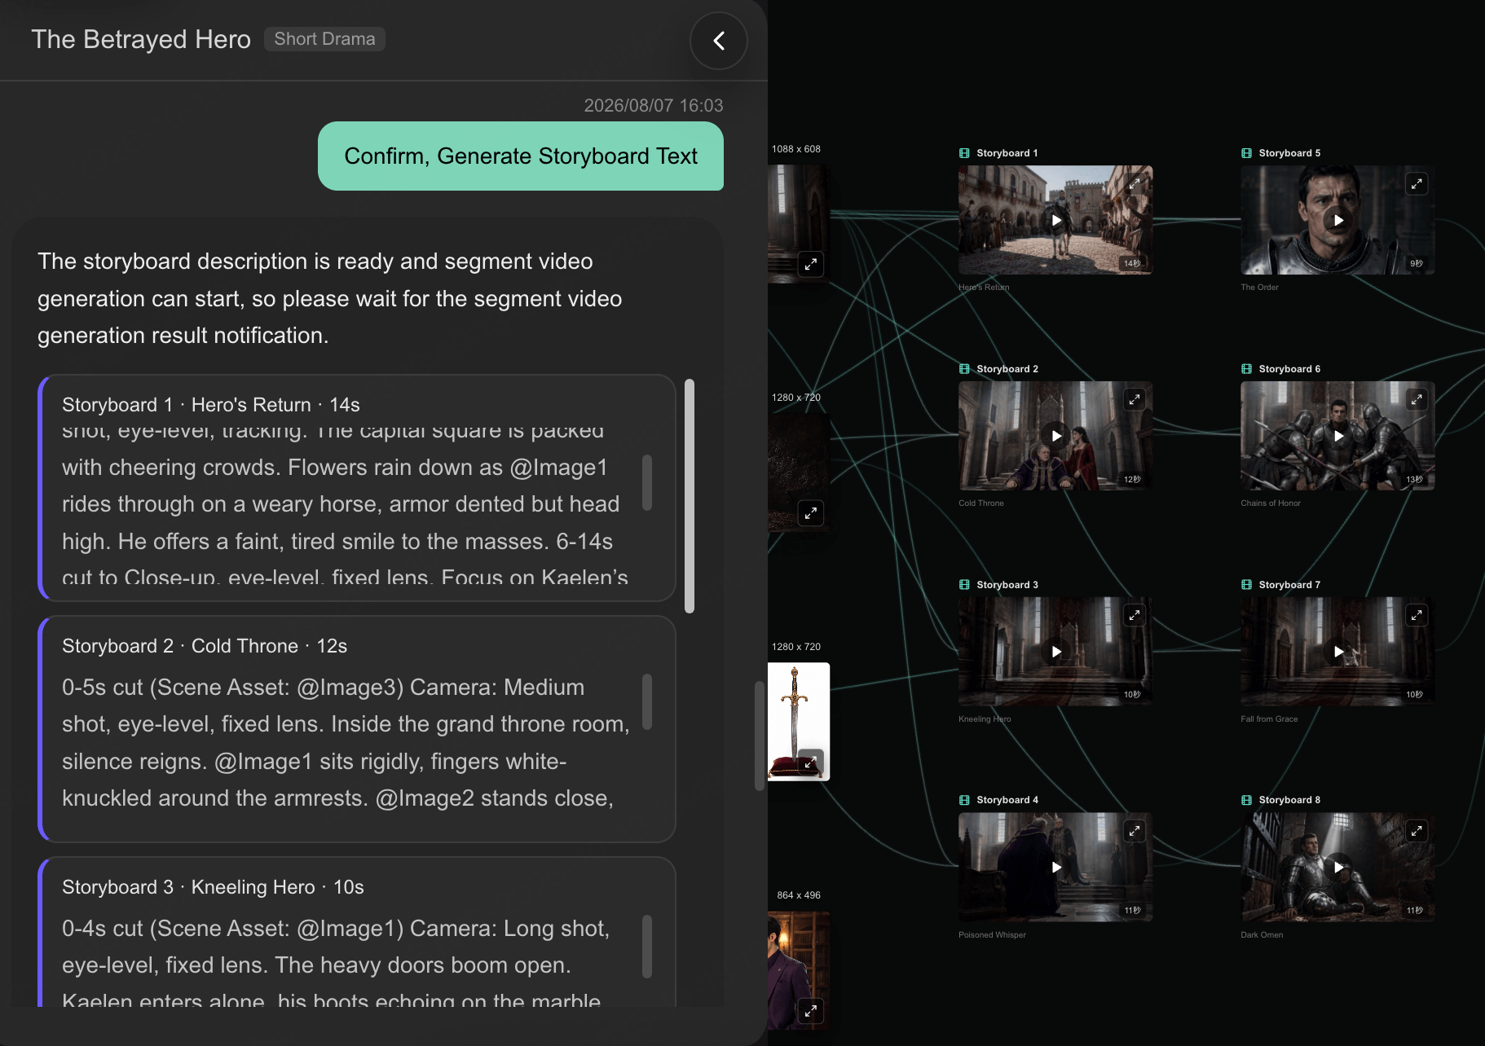Expand Storyboard 5 video to fullscreen
1485x1046 pixels.
[1417, 184]
